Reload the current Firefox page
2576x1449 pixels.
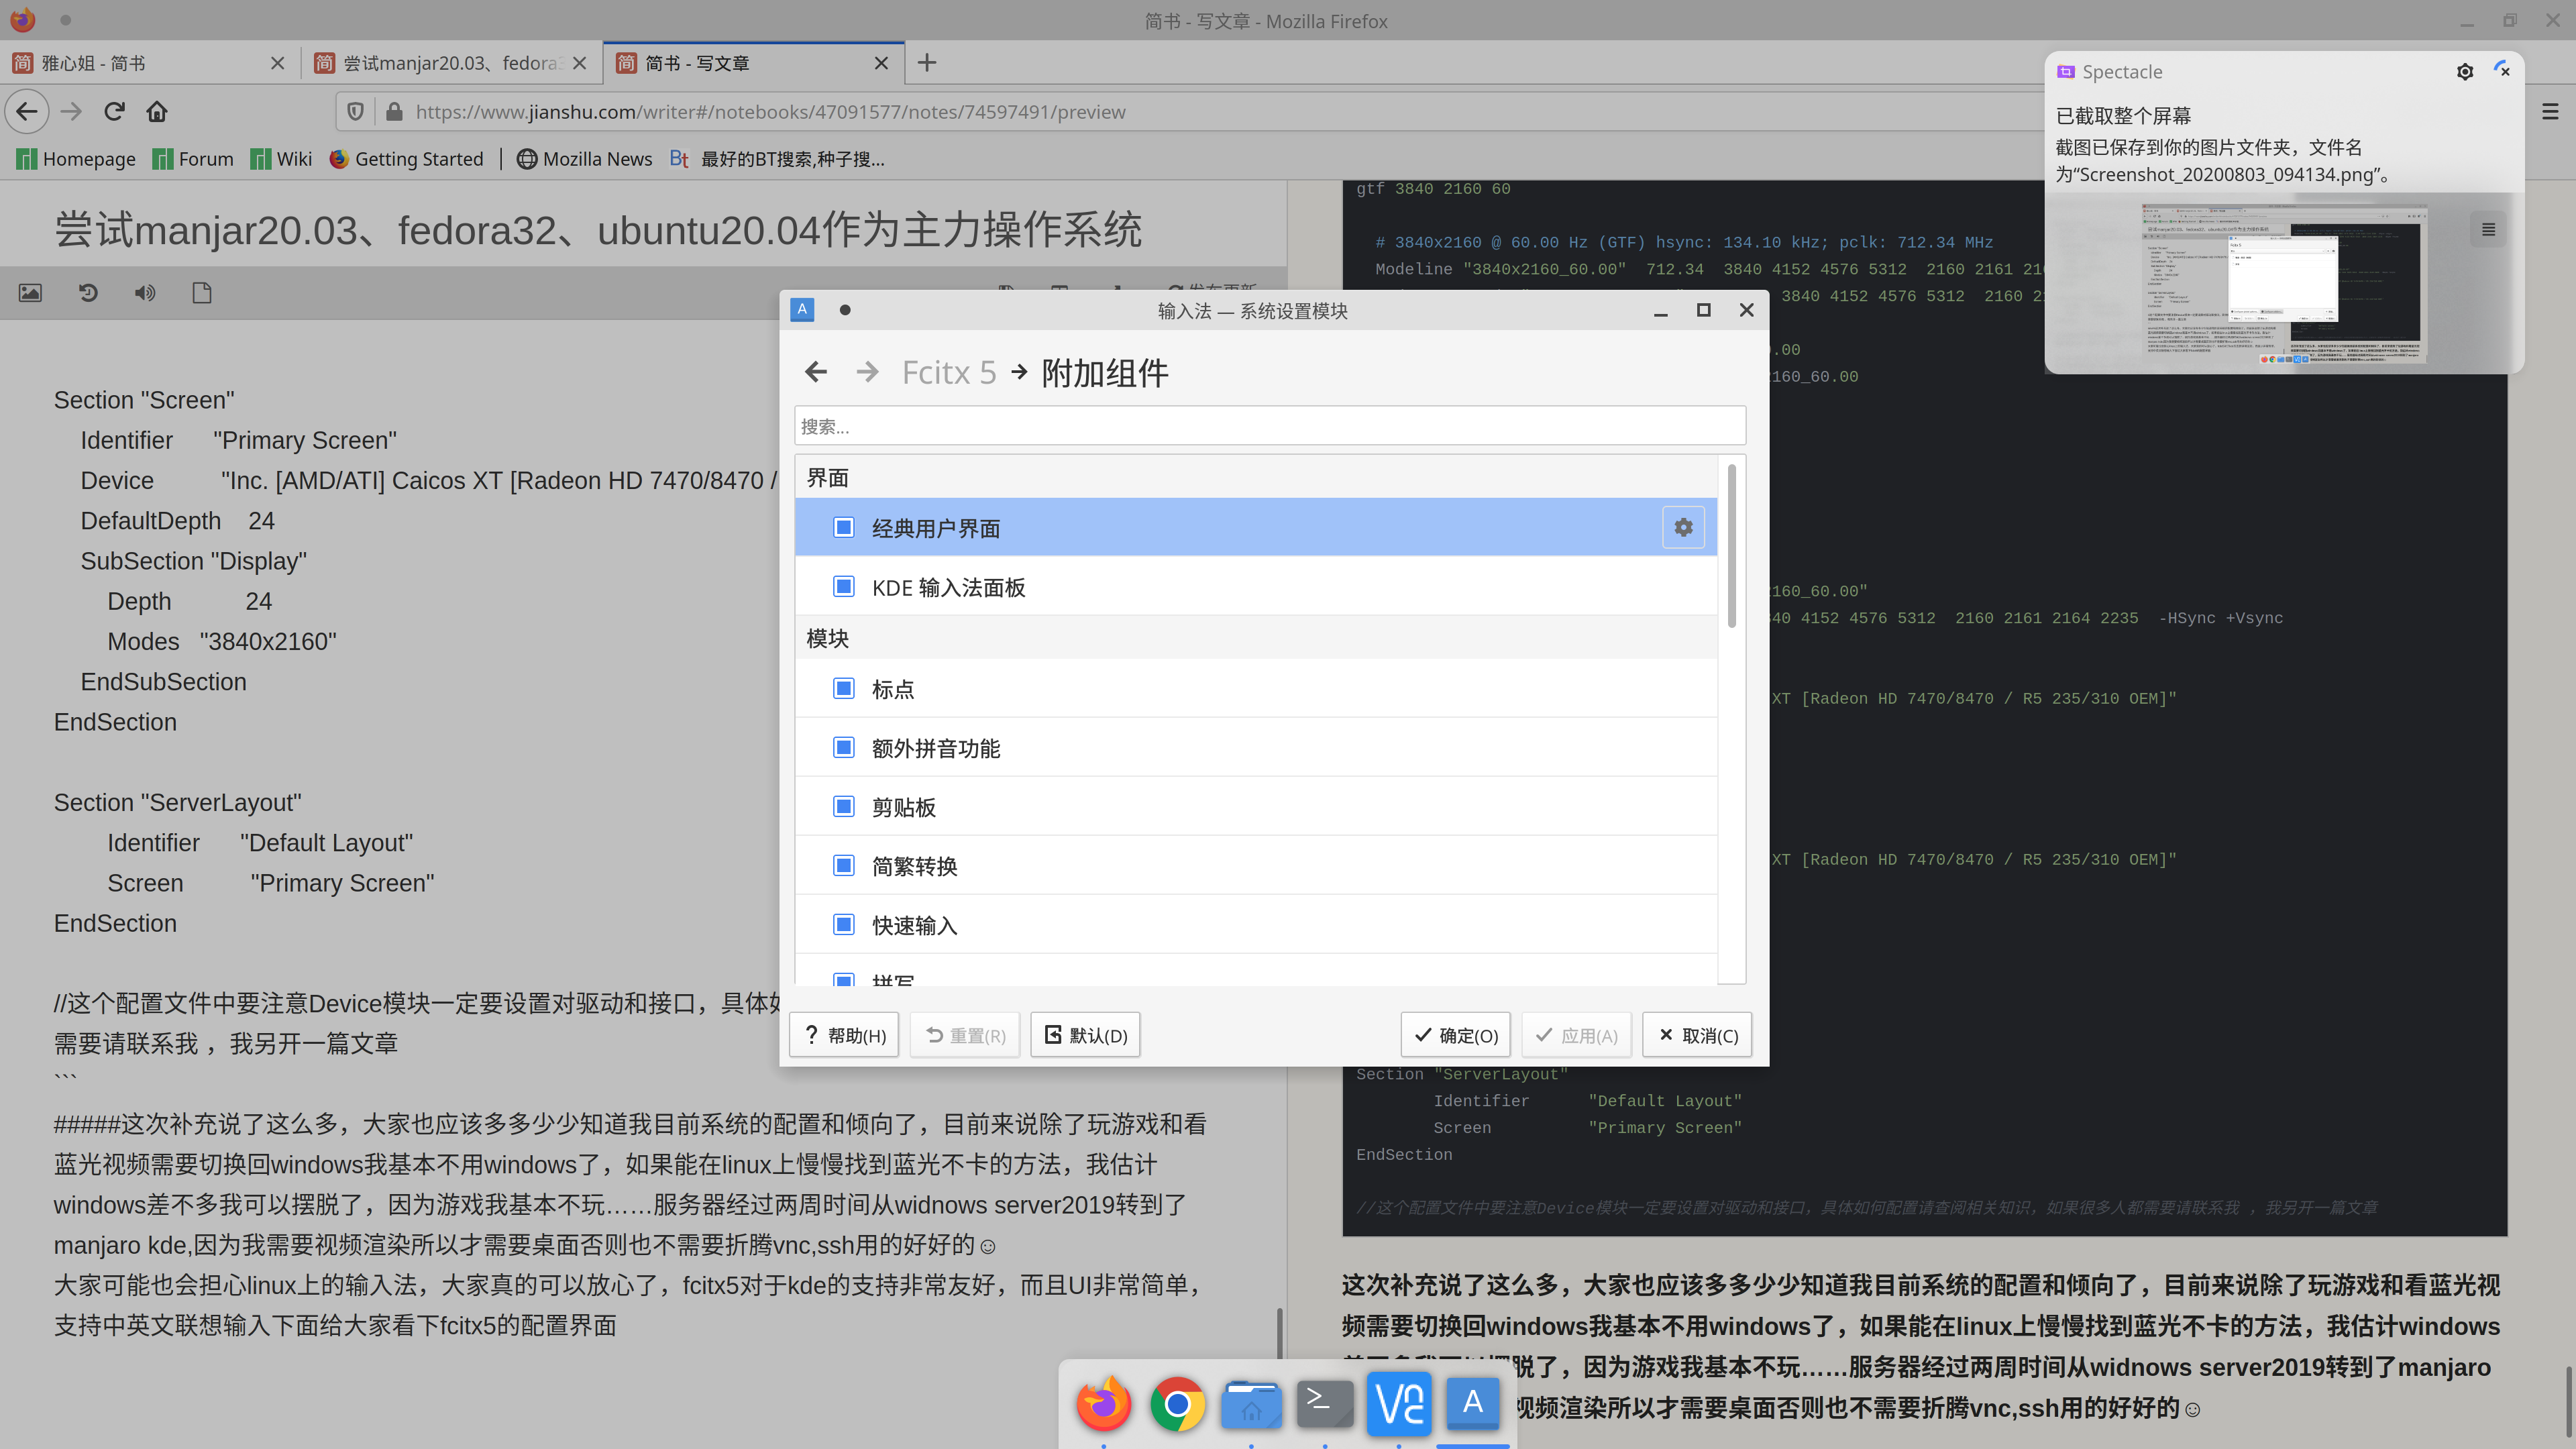tap(114, 111)
